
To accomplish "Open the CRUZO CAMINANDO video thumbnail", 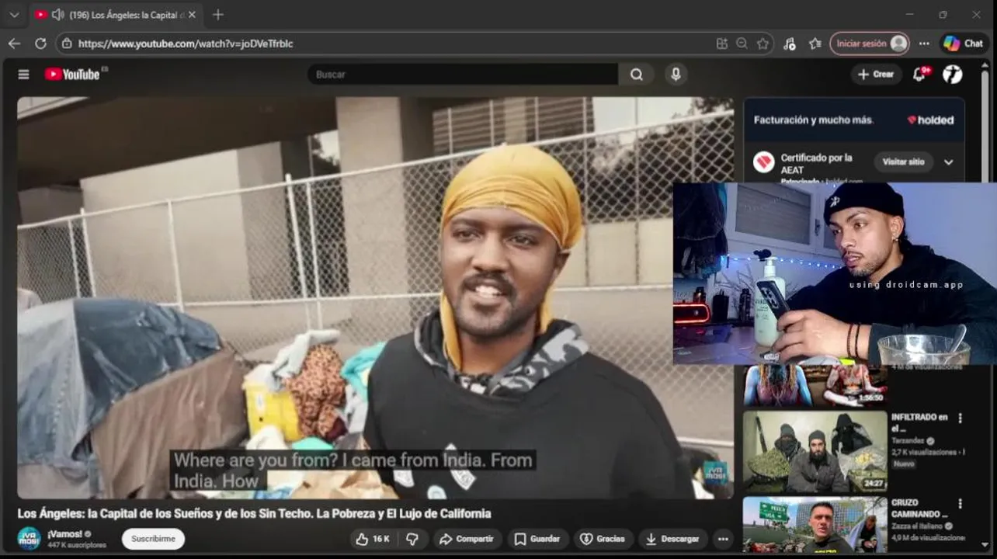I will [815, 526].
